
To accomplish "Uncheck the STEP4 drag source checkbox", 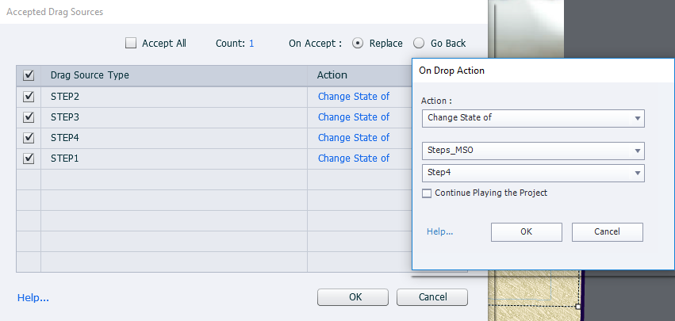I will click(x=29, y=138).
